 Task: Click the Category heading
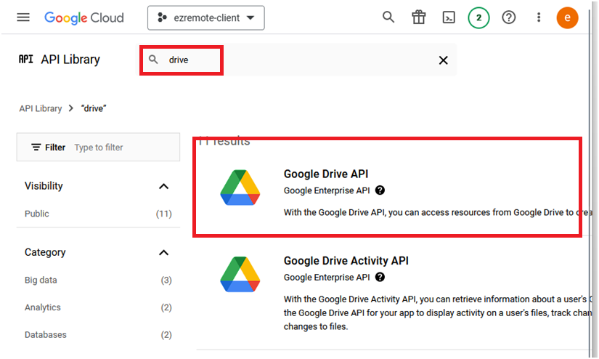click(x=45, y=252)
